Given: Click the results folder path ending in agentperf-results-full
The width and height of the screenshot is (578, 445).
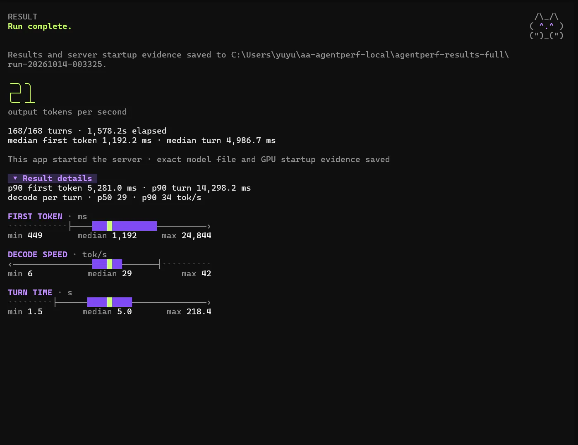Looking at the screenshot, I should [370, 55].
